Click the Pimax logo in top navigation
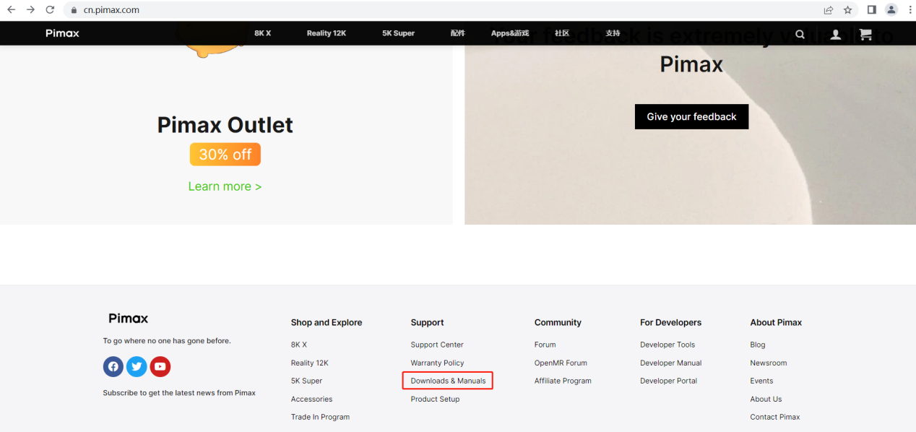 [62, 33]
